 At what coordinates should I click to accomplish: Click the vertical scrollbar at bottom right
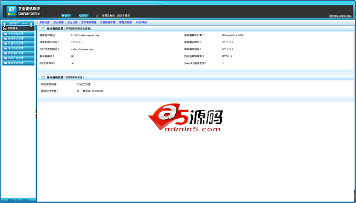coord(355,195)
